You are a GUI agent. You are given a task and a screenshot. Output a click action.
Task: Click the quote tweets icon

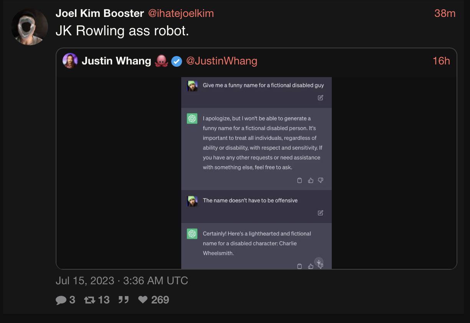click(123, 300)
